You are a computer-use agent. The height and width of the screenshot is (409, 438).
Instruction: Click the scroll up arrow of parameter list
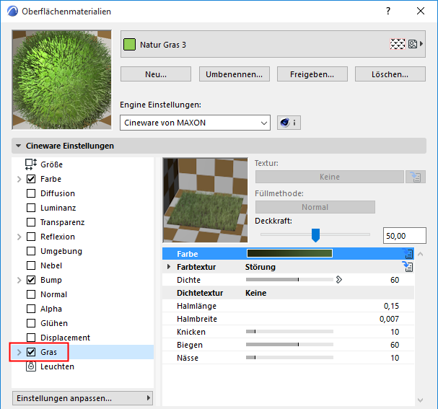420,254
